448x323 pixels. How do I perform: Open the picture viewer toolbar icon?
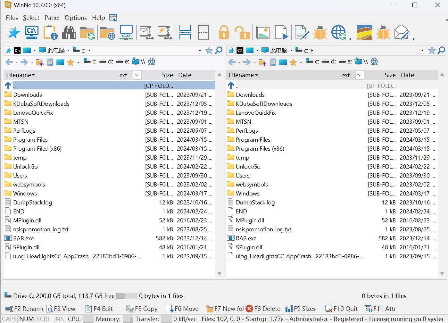[x=263, y=32]
